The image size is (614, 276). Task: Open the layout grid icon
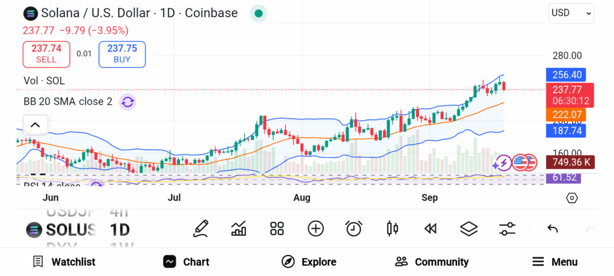(x=277, y=228)
